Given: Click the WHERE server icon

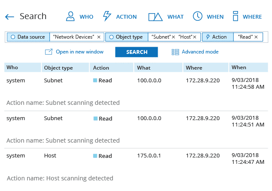Looking at the screenshot, I should (235, 16).
